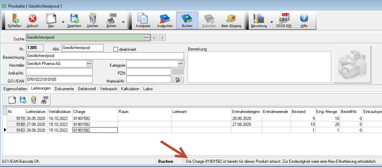Click the Lieferdatum column header
382x168 pixels.
click(37, 112)
